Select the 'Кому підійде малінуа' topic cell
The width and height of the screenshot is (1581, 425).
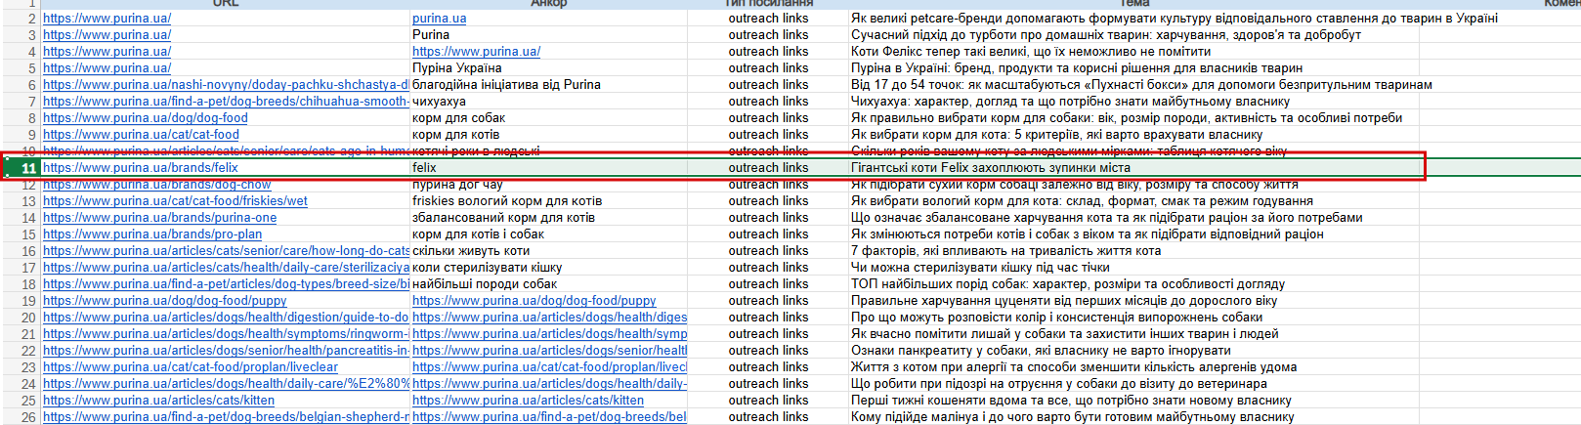pos(1133,417)
